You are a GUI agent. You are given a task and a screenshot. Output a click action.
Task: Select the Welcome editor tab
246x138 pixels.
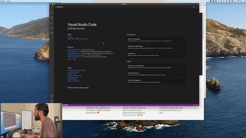pyautogui.click(x=60, y=7)
